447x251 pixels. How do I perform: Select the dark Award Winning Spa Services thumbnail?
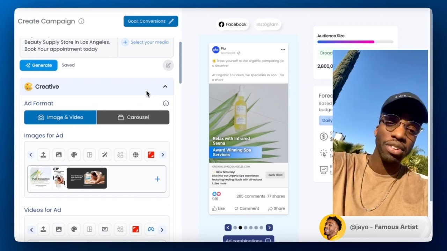click(87, 178)
